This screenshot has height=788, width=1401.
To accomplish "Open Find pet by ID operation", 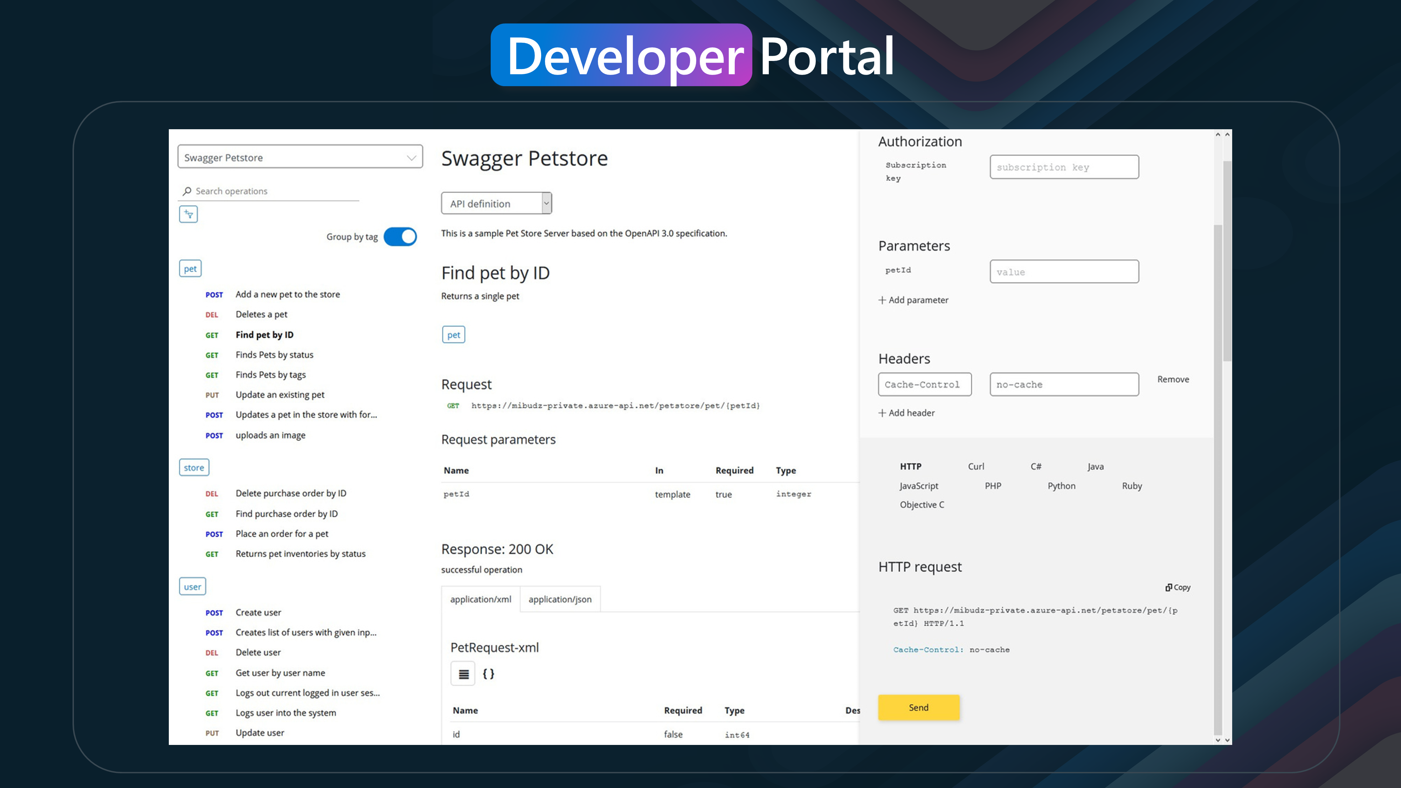I will click(x=264, y=335).
